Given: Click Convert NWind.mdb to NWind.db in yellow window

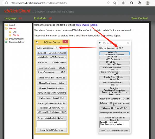Looking at the screenshot, I should point(52,118).
